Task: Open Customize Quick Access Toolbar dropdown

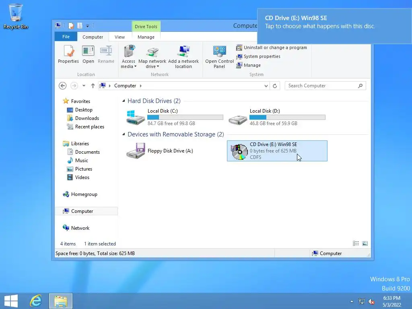Action: pos(87,26)
